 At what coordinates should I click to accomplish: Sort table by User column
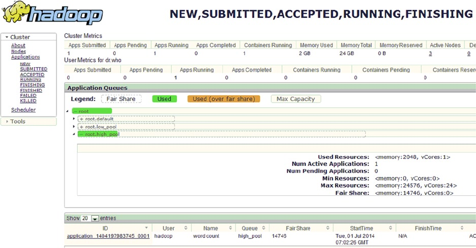[x=171, y=228]
